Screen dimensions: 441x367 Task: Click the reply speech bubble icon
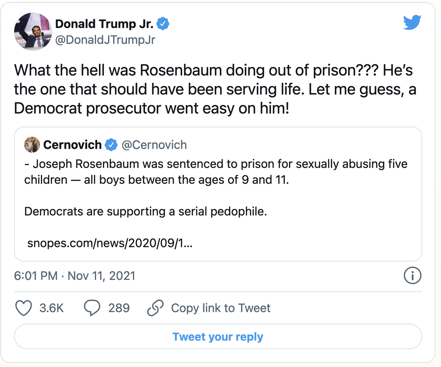tap(92, 308)
